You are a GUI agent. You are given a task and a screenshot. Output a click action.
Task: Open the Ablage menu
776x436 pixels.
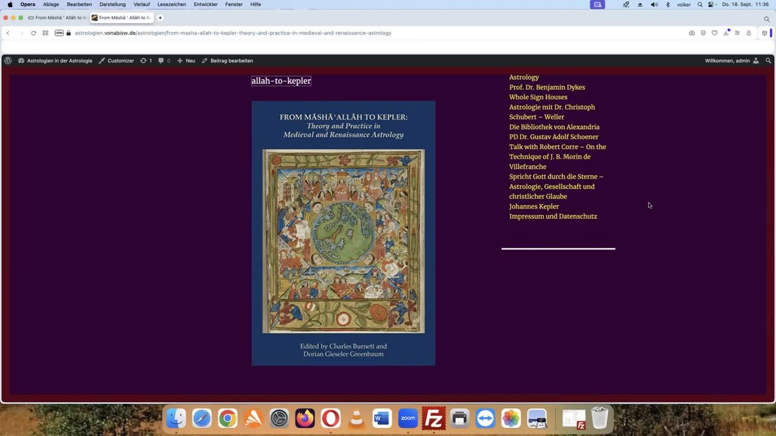click(x=51, y=4)
